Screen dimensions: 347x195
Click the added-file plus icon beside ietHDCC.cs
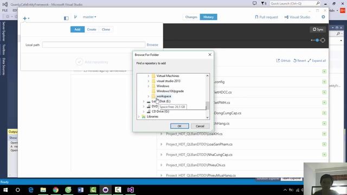point(324,92)
